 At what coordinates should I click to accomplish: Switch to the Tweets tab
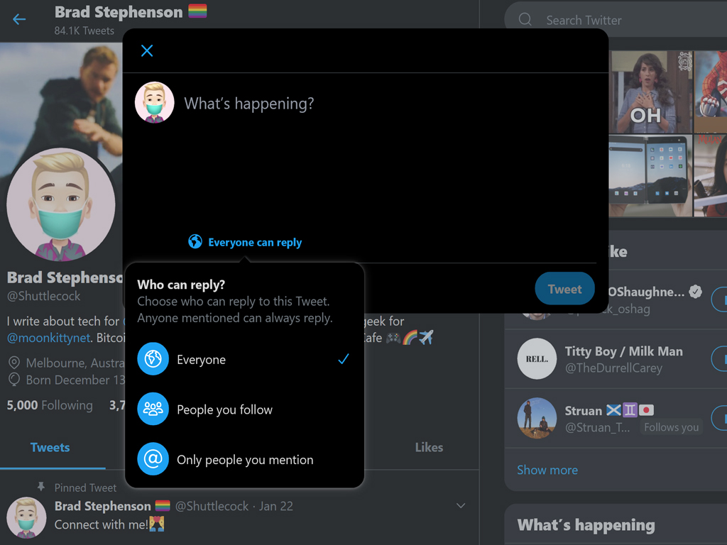pyautogui.click(x=50, y=448)
